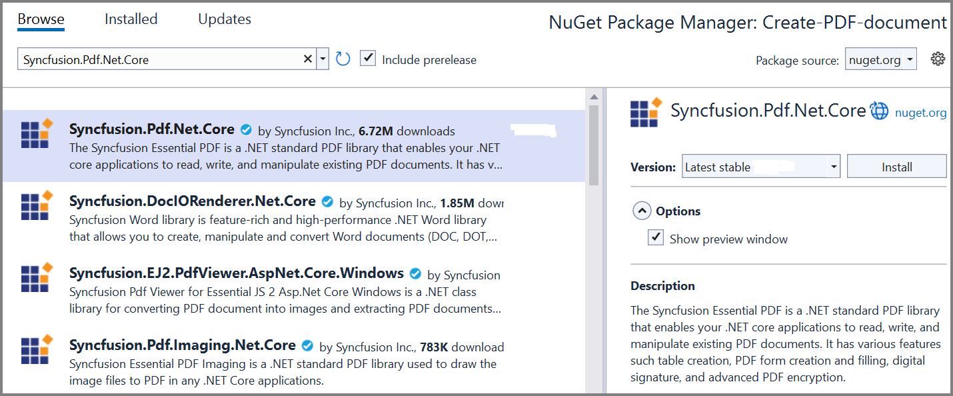Select the Syncfusion.Pdf.Net.Core package icon

(x=37, y=138)
